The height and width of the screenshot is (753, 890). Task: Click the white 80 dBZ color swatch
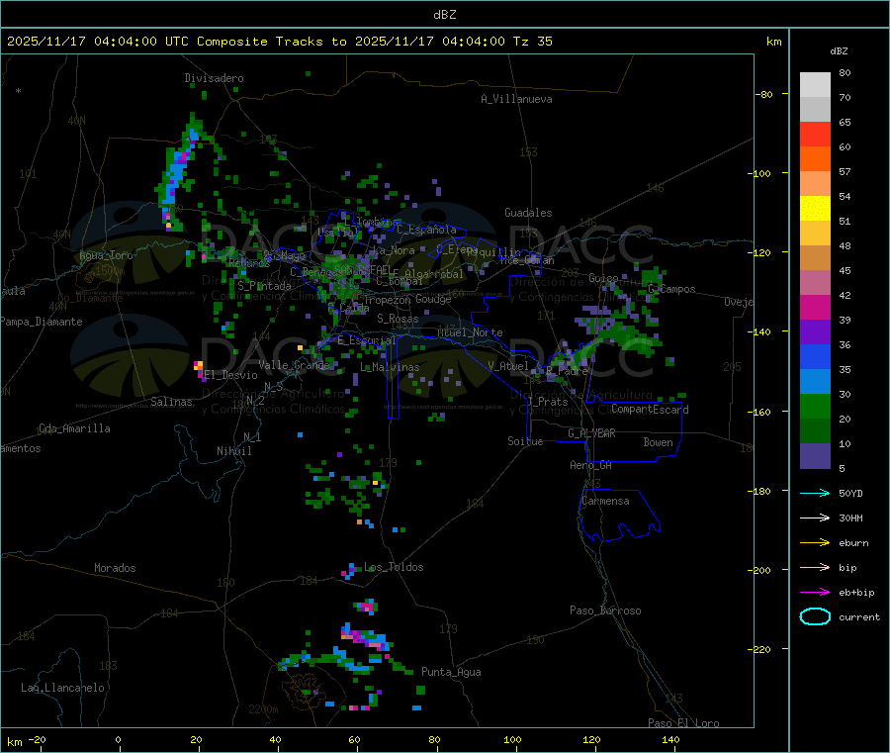[815, 85]
